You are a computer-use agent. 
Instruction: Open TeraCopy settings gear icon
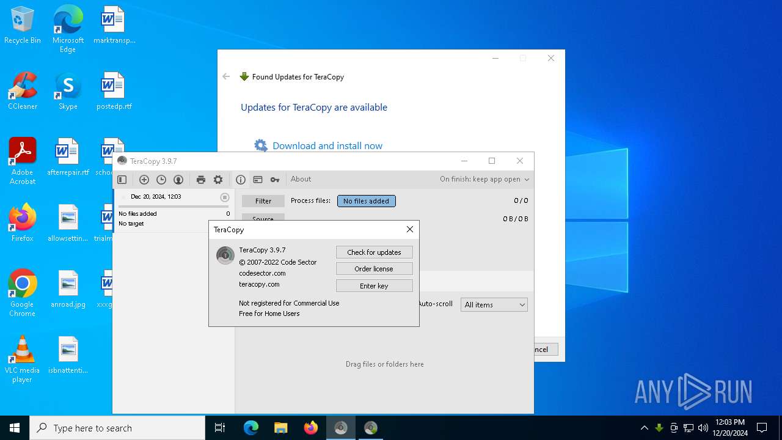click(x=218, y=180)
